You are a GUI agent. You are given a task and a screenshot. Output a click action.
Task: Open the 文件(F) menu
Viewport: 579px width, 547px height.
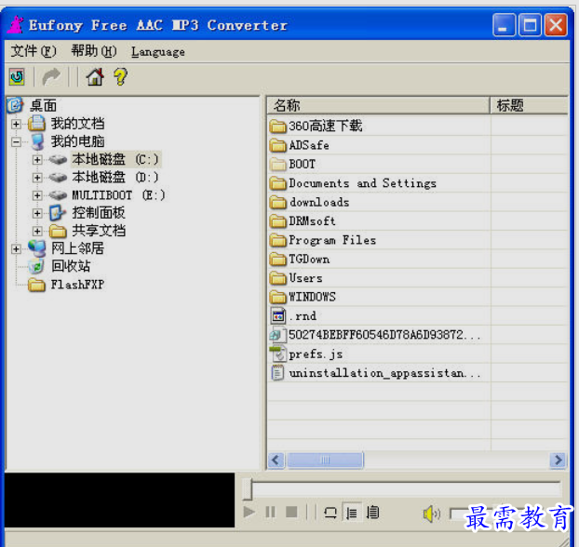click(34, 51)
